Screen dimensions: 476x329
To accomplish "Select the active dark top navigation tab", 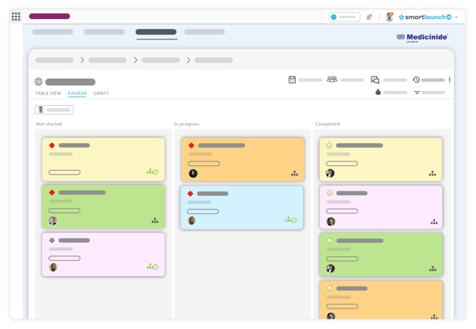I will pos(156,32).
